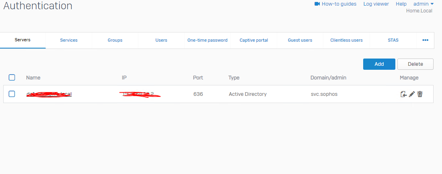Switch to the Guest users tab
The width and height of the screenshot is (442, 174).
(x=300, y=40)
